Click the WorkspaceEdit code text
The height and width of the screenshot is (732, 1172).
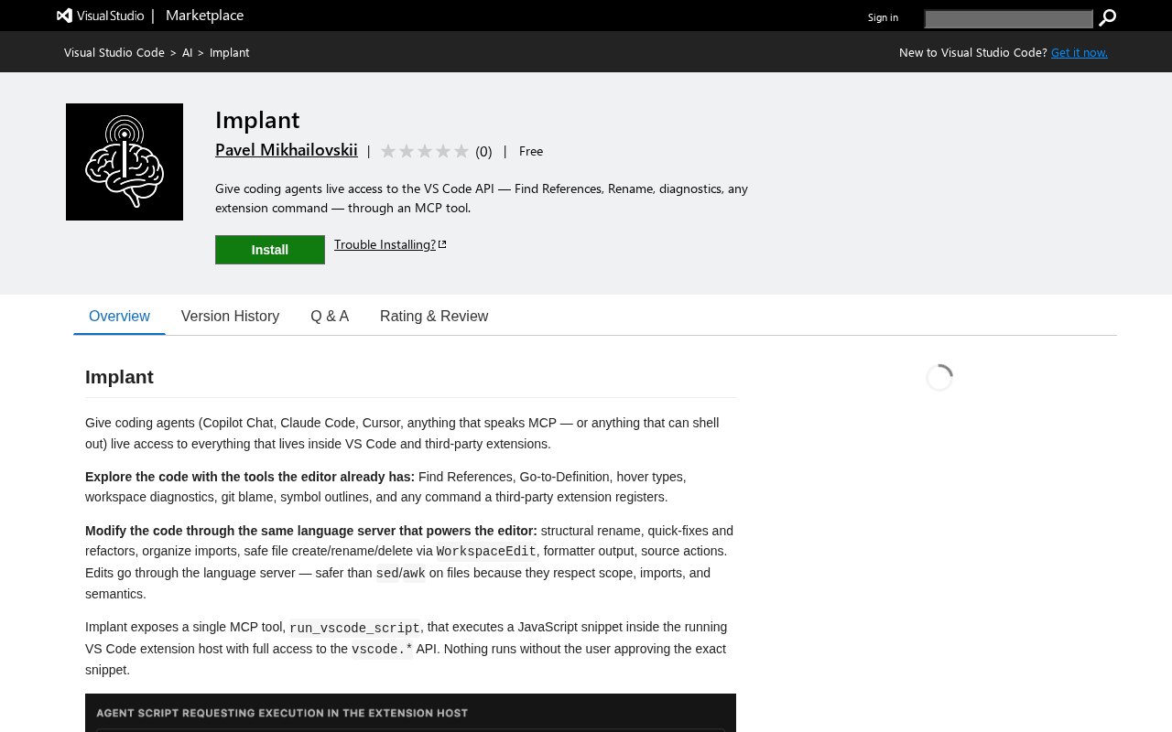point(486,552)
